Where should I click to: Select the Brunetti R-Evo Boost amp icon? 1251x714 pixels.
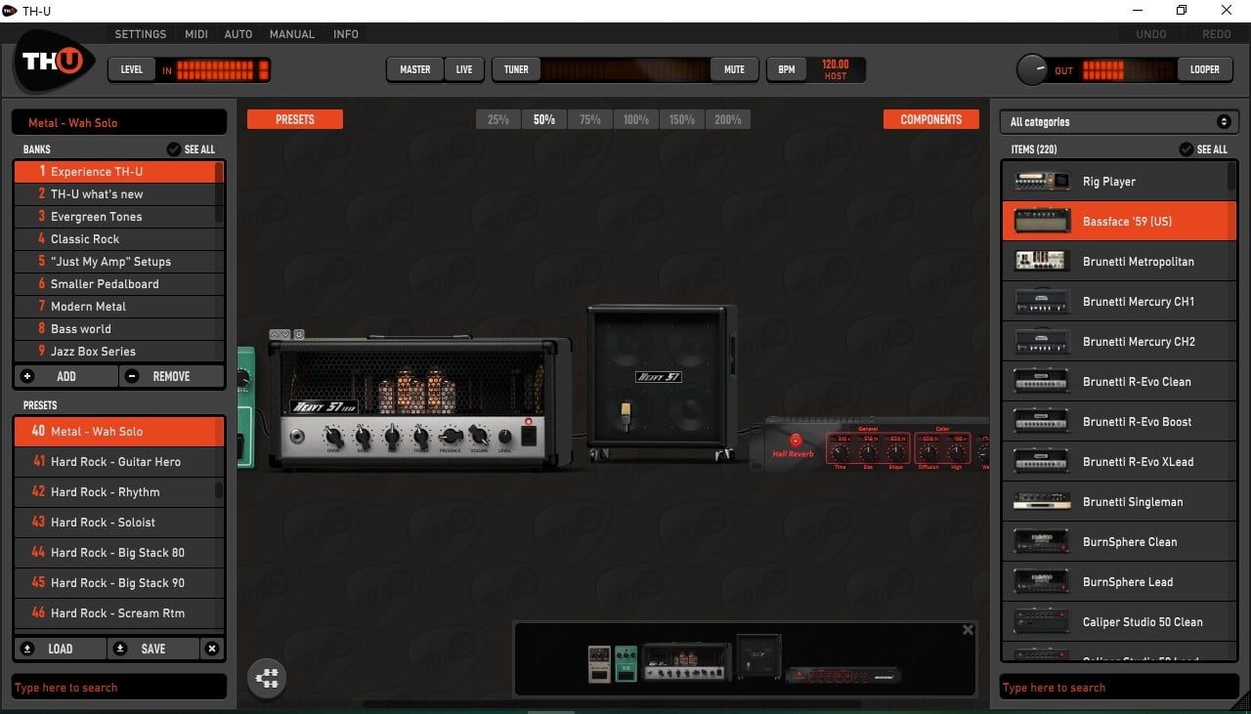pos(1042,422)
